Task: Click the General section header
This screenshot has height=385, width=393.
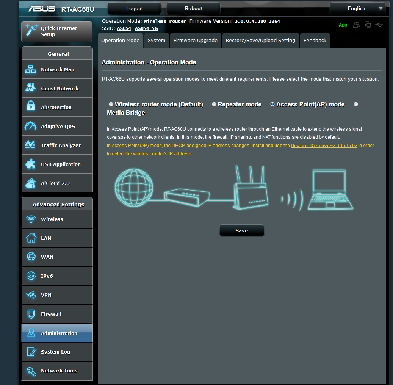Action: click(57, 53)
